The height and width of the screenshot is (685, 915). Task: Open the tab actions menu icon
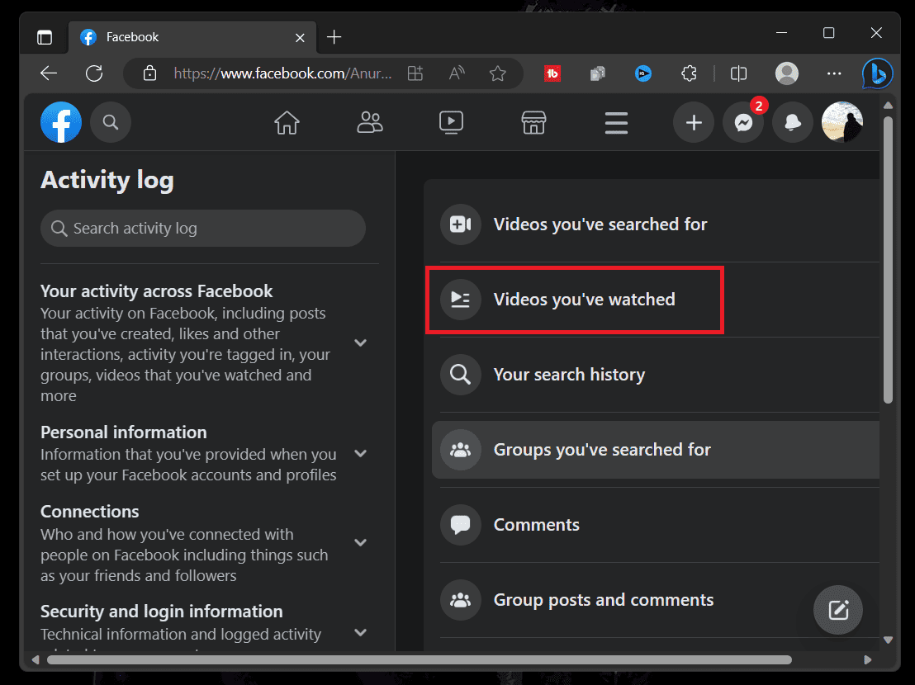[45, 37]
